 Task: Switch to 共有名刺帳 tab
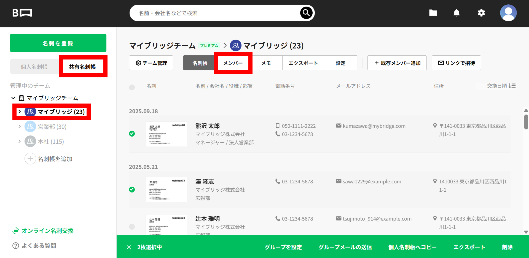point(82,67)
